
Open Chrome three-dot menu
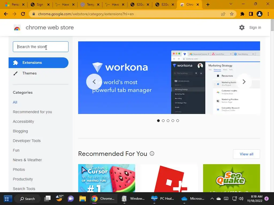[x=268, y=14]
